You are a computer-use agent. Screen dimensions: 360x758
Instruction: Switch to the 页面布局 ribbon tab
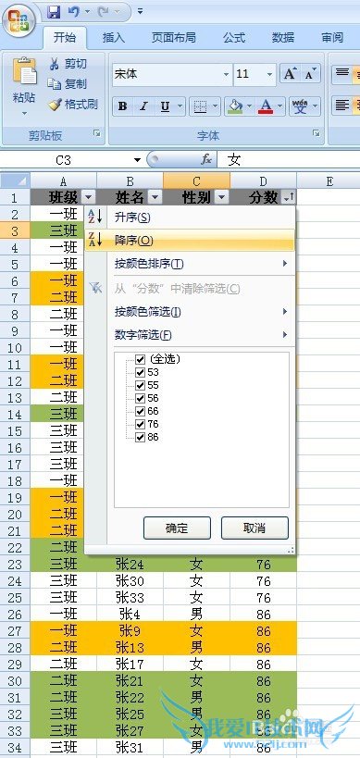pos(173,38)
